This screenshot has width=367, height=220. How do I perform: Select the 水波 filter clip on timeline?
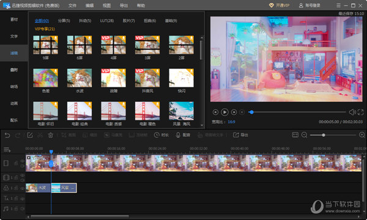pyautogui.click(x=38, y=188)
